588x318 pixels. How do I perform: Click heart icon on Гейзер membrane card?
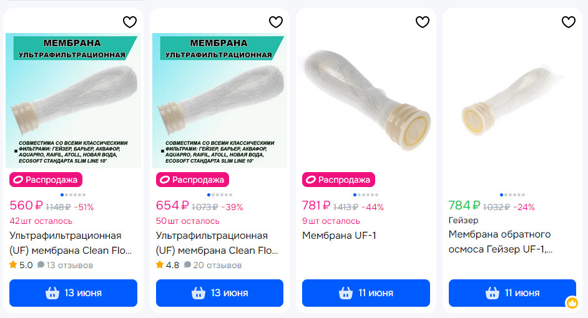(569, 22)
